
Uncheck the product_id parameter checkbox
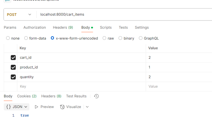click(x=13, y=67)
